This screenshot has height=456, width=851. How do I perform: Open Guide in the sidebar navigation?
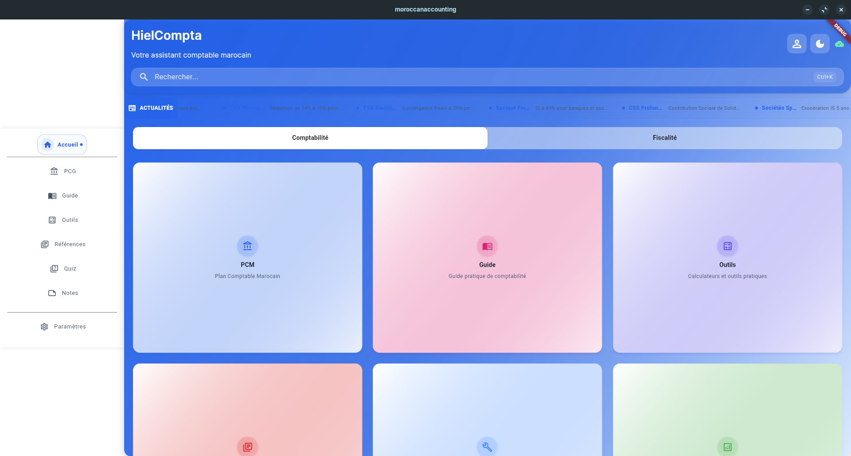[62, 196]
